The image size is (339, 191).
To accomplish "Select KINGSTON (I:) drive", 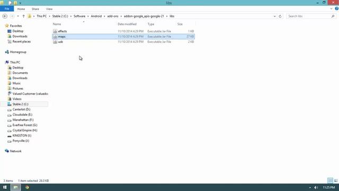I will (22, 136).
